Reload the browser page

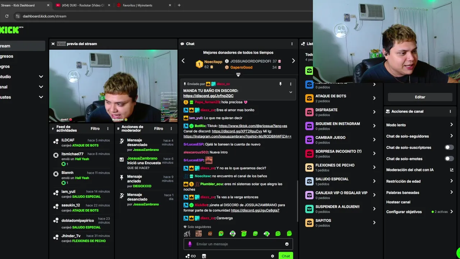[6, 16]
